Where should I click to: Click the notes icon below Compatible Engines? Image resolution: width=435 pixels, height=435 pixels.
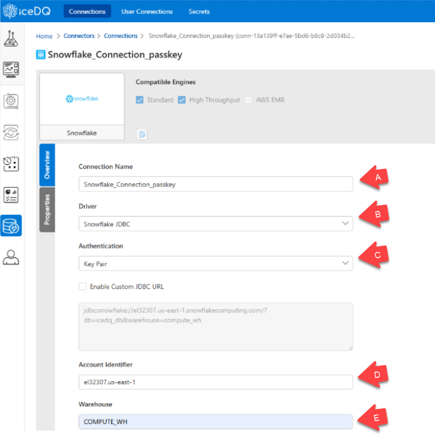pyautogui.click(x=142, y=133)
